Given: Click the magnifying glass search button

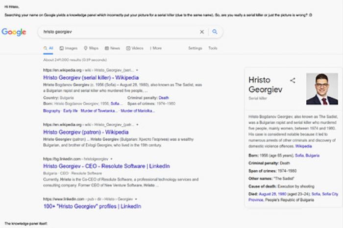Looking at the screenshot, I should [x=215, y=32].
